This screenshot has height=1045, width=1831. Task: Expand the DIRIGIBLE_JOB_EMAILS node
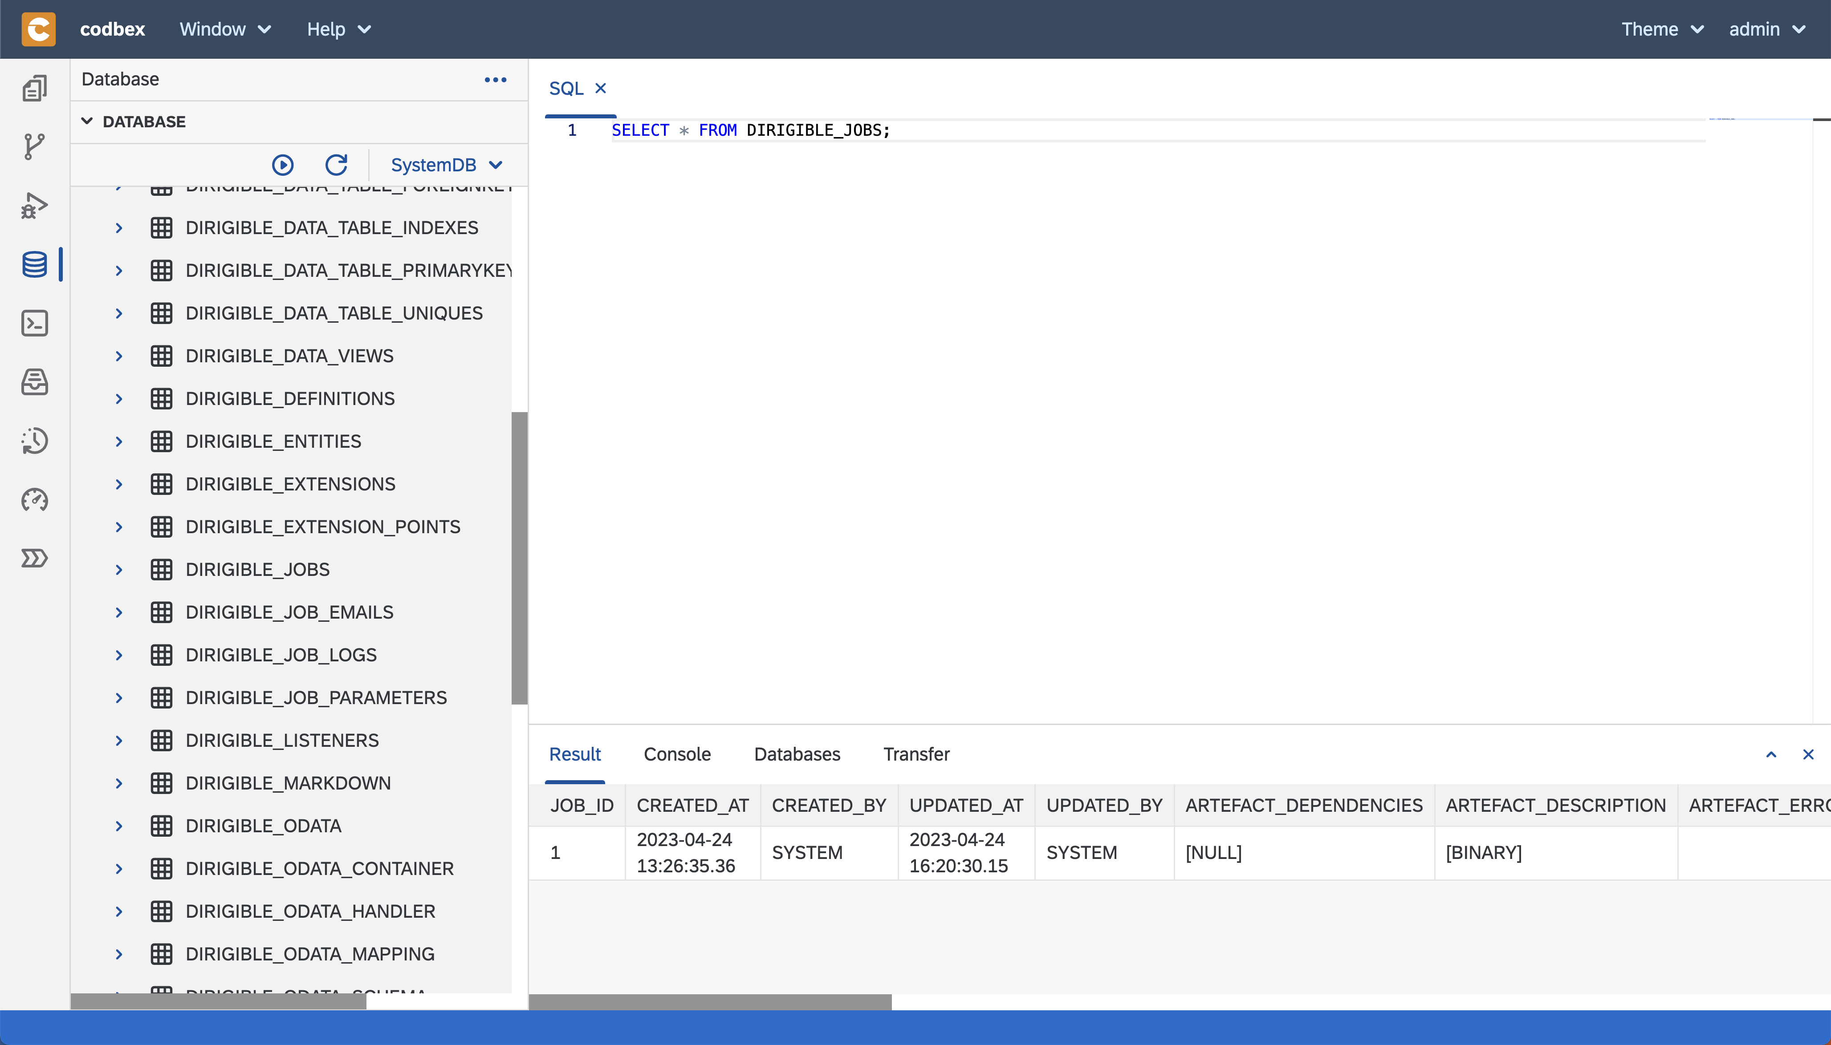click(119, 612)
